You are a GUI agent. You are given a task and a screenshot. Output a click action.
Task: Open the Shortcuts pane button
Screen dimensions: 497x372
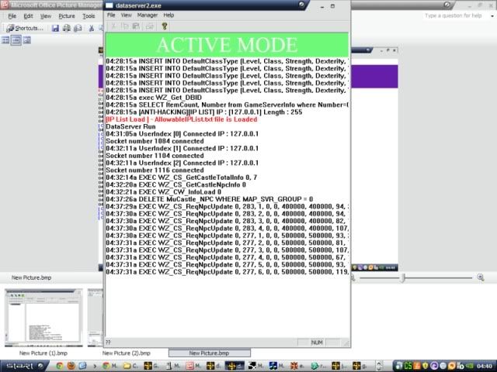pyautogui.click(x=24, y=28)
